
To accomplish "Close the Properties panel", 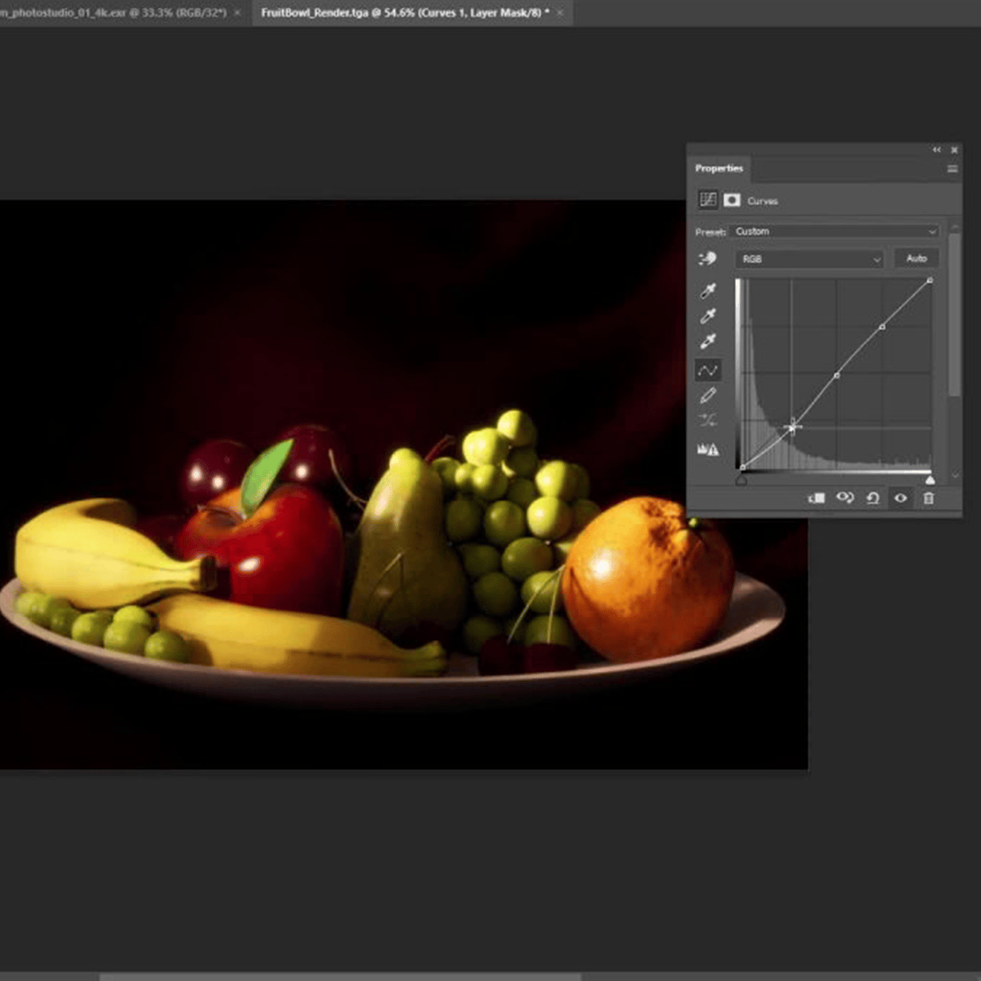I will click(x=954, y=150).
